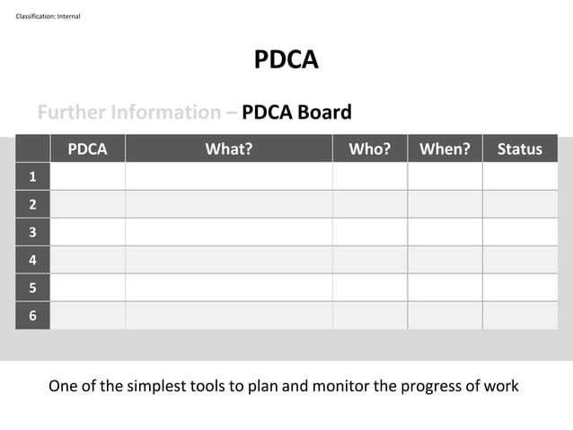Screen dimensions: 573x430
Task: Click the What? column header
Action: click(228, 149)
